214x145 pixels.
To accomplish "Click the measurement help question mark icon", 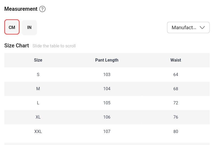I will click(42, 9).
